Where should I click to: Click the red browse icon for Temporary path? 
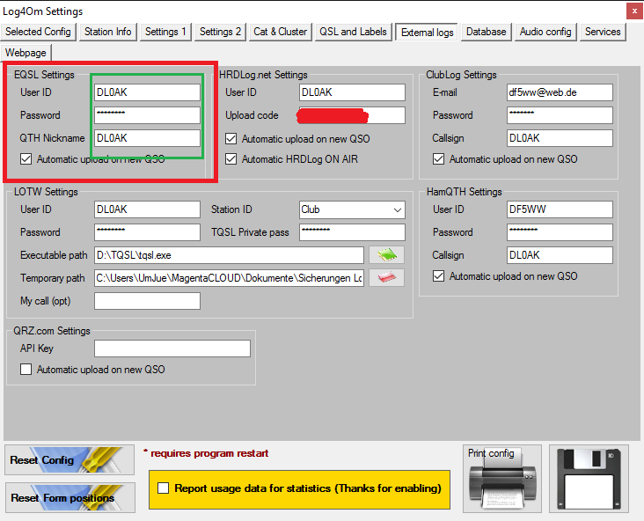click(386, 278)
